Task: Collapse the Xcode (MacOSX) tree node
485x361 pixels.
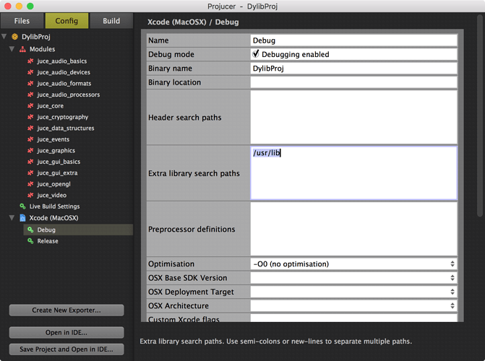Action: click(12, 217)
